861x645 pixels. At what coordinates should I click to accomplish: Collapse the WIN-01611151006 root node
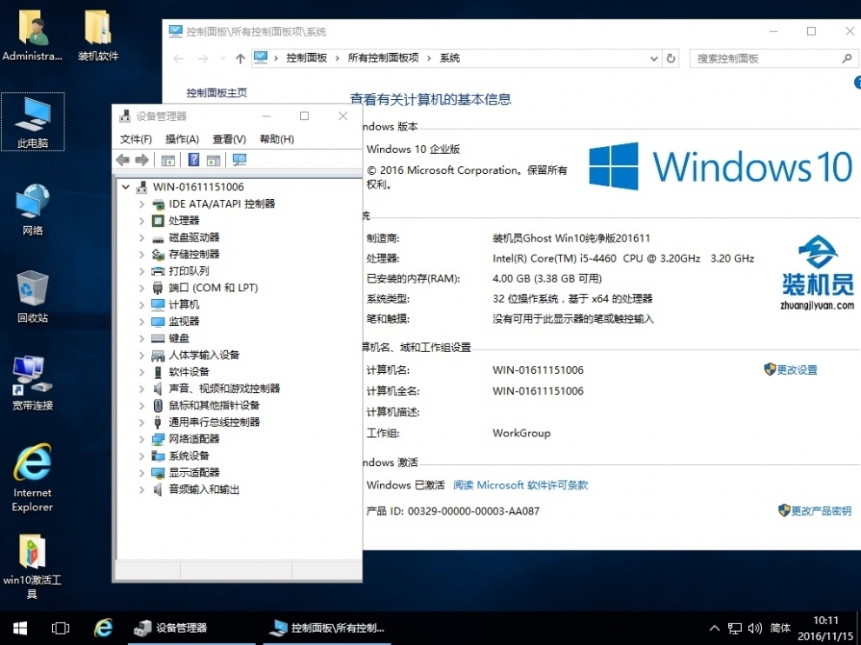coord(126,187)
